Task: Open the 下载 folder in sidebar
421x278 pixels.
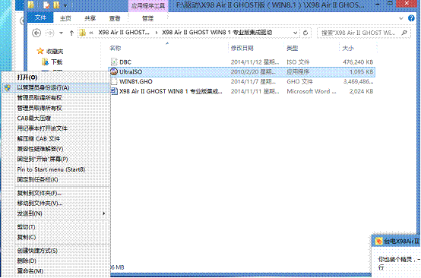Action: (x=52, y=62)
